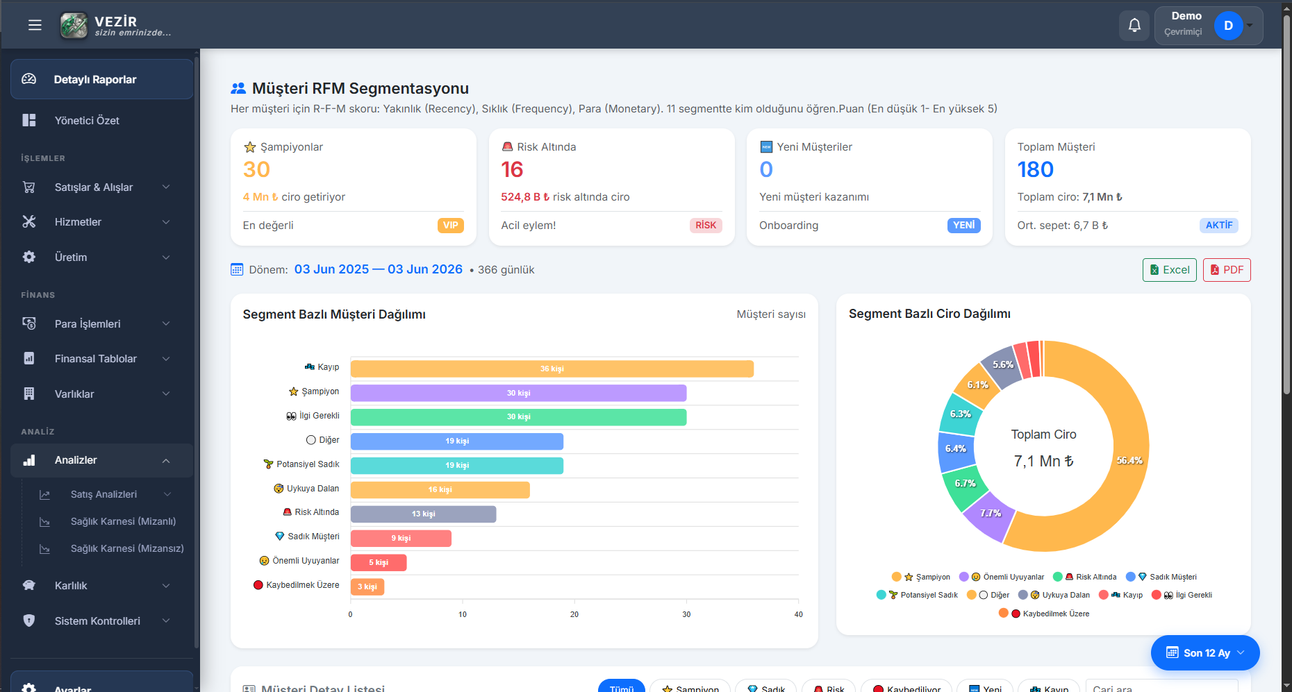Download the report as PDF
The image size is (1292, 692).
point(1227,270)
